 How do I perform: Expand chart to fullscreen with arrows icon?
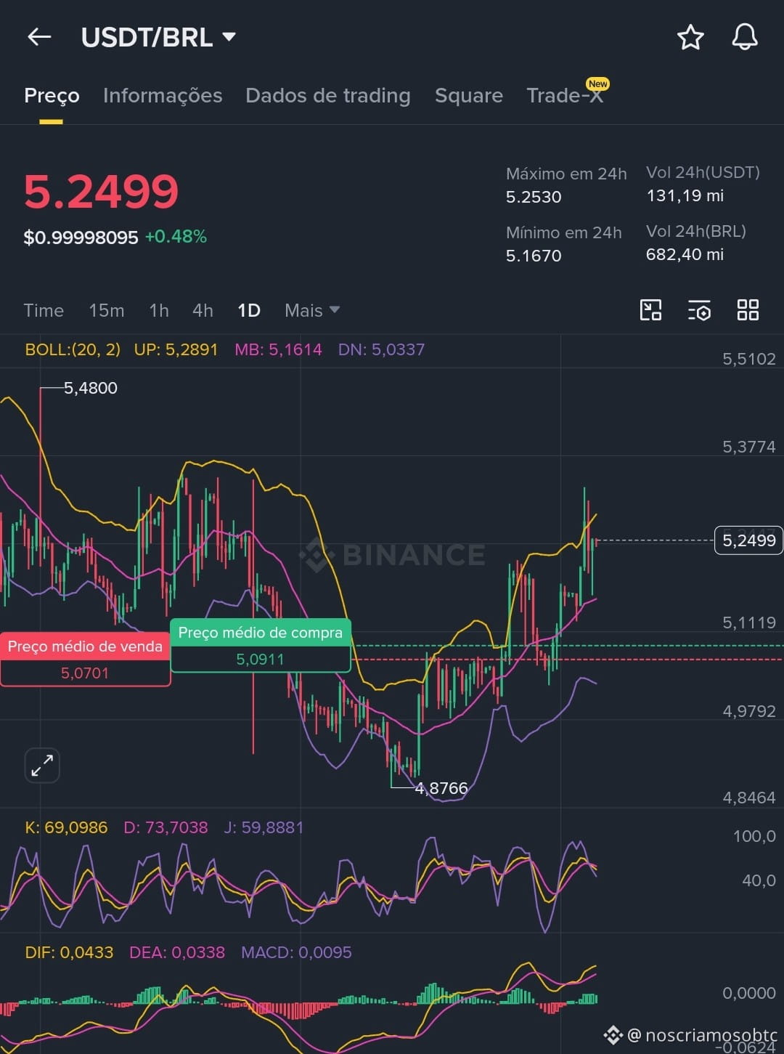pos(42,765)
